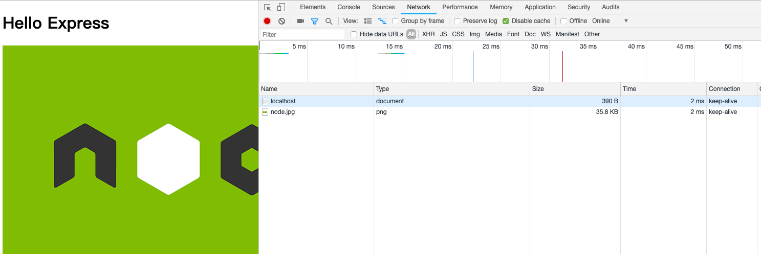Screen dimensions: 761x254
Task: Filter requests by CSS
Action: coord(458,34)
